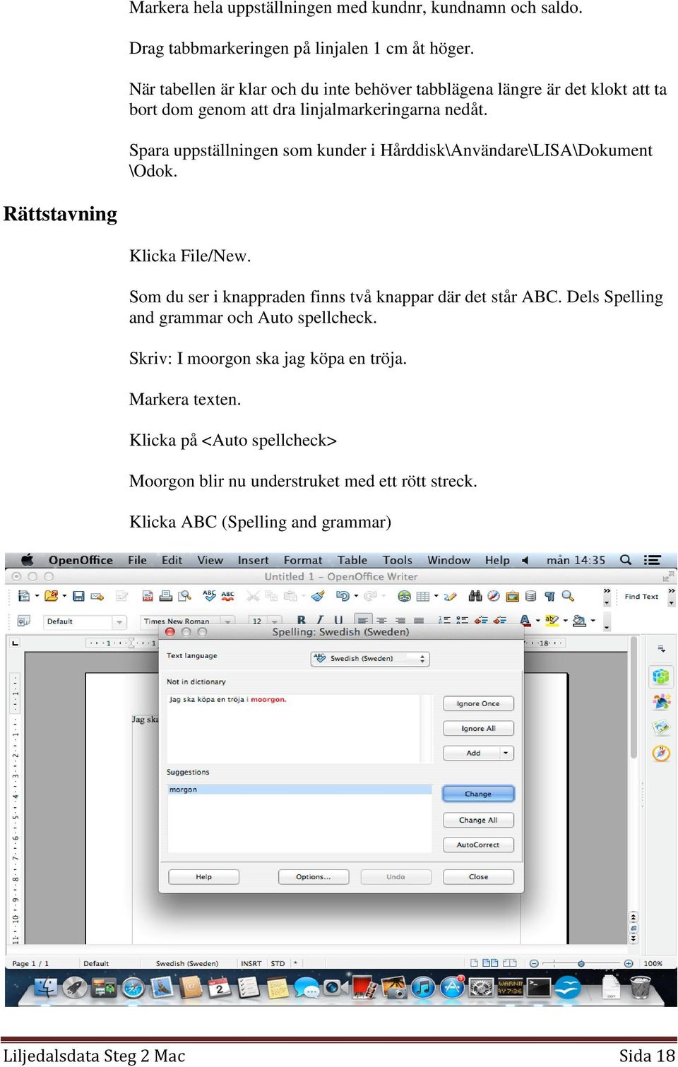Viewport: 678px width, 1067px height.
Task: Click the Ignore Once button
Action: [478, 703]
